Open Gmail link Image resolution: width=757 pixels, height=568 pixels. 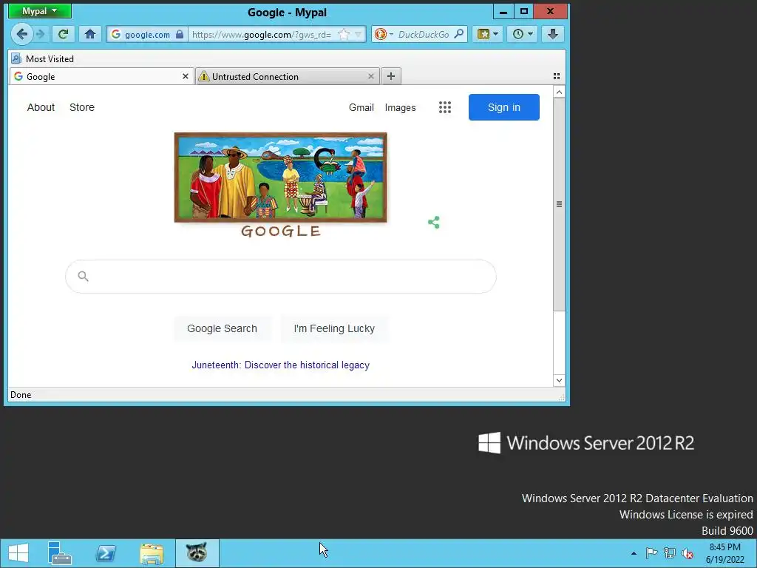pos(361,107)
